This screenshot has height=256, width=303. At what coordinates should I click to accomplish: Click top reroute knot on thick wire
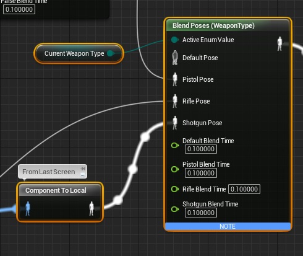pos(145,137)
